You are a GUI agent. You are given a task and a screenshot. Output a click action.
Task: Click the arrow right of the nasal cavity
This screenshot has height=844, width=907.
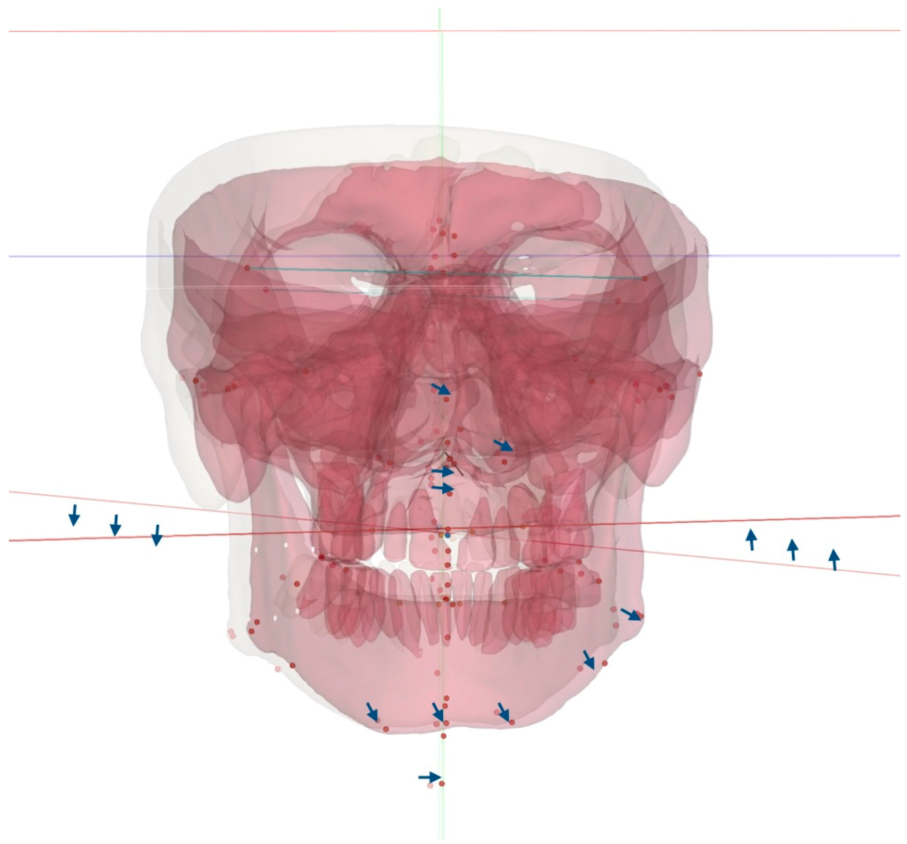[503, 445]
